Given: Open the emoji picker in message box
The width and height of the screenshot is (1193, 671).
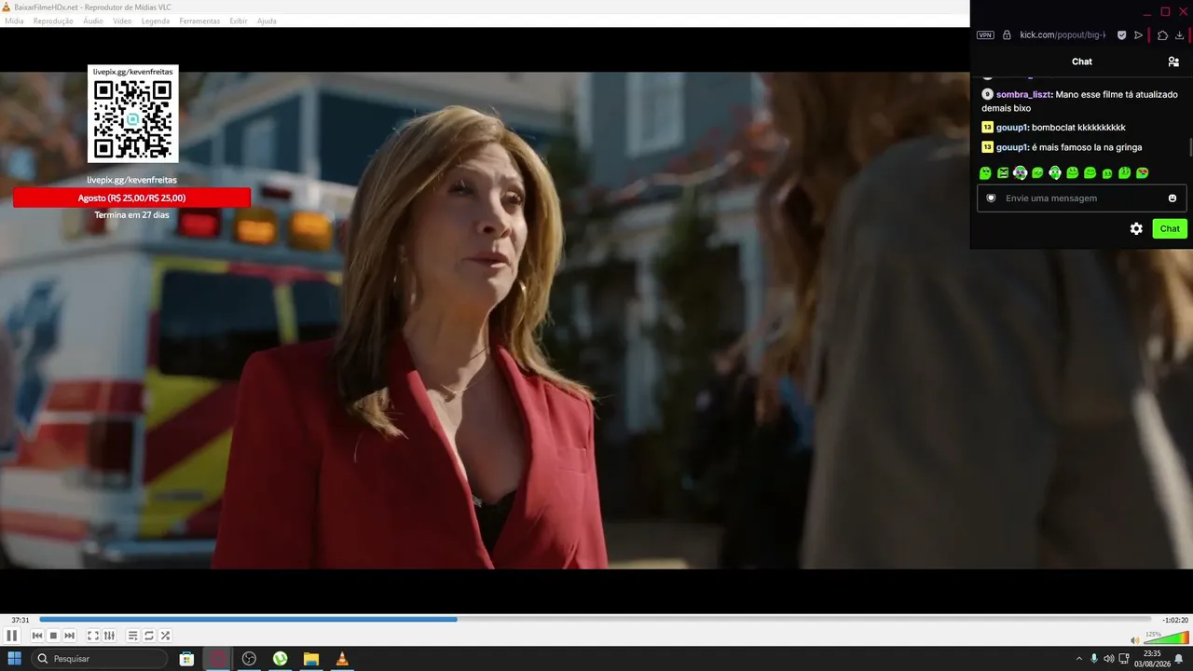Looking at the screenshot, I should point(1172,199).
